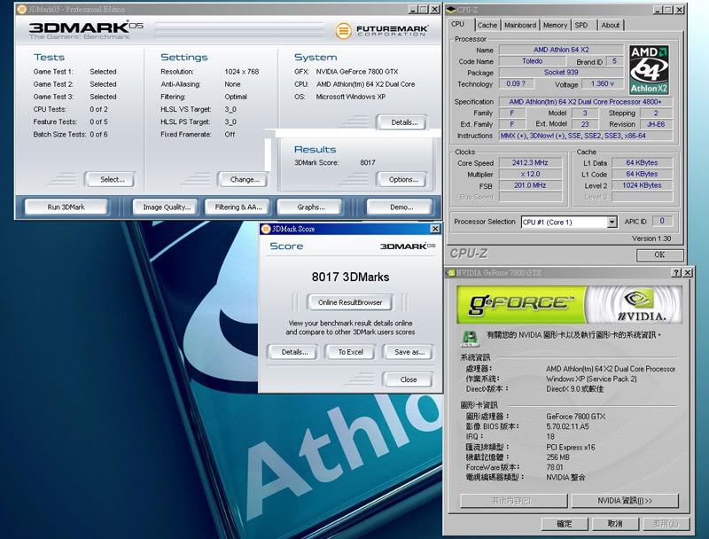Click the Resolution value 1024 x 768

click(242, 72)
